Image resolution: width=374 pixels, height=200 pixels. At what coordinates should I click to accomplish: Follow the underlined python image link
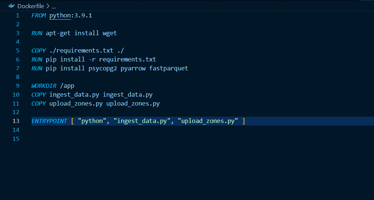coord(60,16)
